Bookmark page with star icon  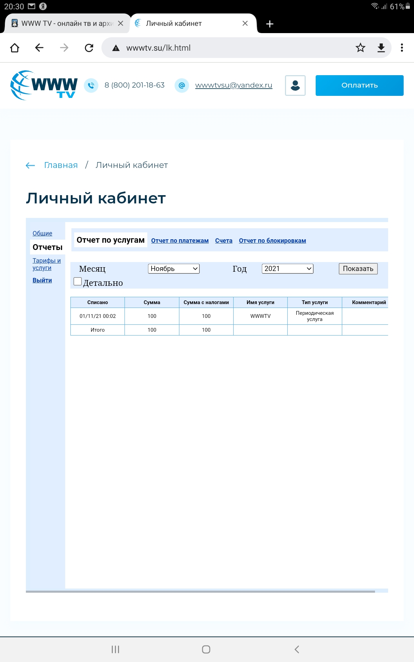pos(361,48)
